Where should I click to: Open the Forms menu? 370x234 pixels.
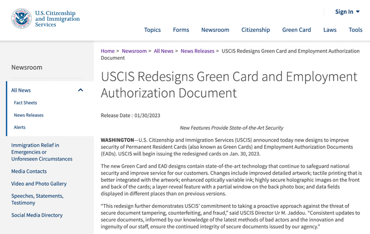point(181,30)
